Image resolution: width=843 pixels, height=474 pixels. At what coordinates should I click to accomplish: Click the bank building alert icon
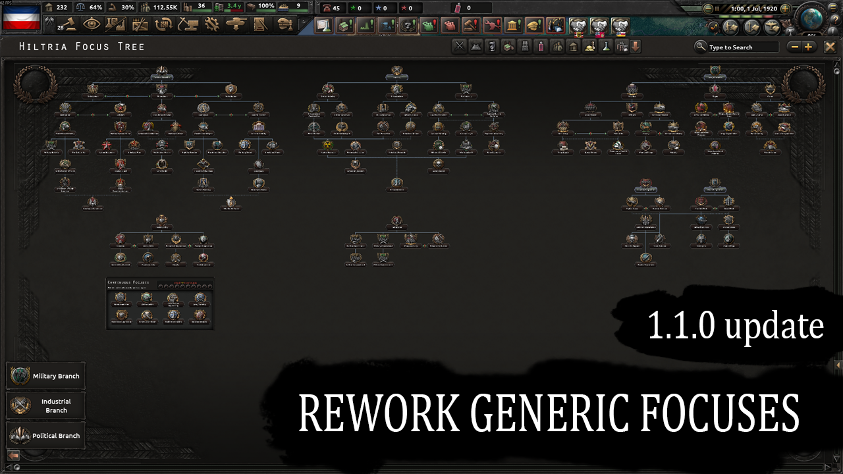click(x=514, y=25)
